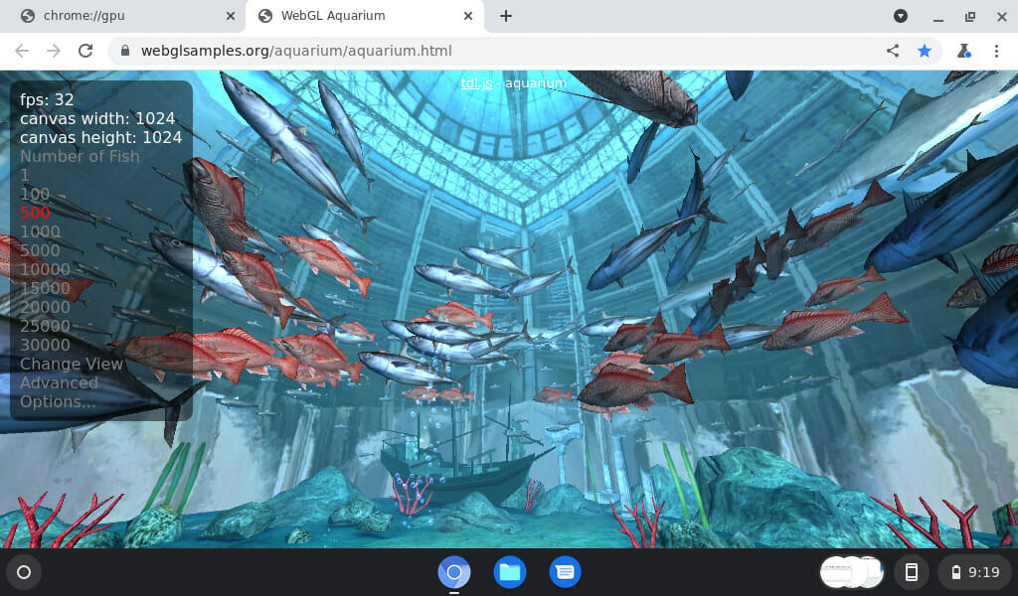
Task: Set number of fish to 100
Action: (35, 194)
